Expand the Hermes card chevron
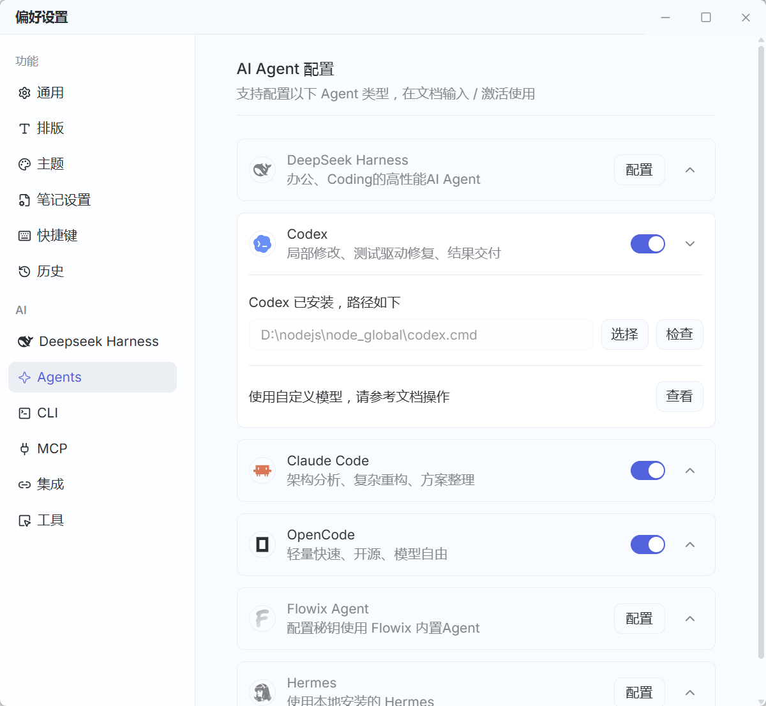 (x=690, y=693)
